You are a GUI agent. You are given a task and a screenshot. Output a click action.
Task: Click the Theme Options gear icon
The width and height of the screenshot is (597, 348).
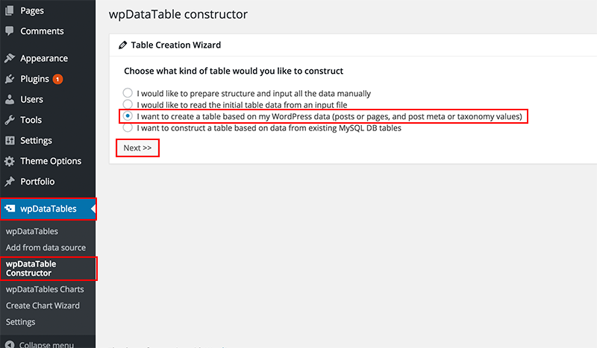pos(10,161)
